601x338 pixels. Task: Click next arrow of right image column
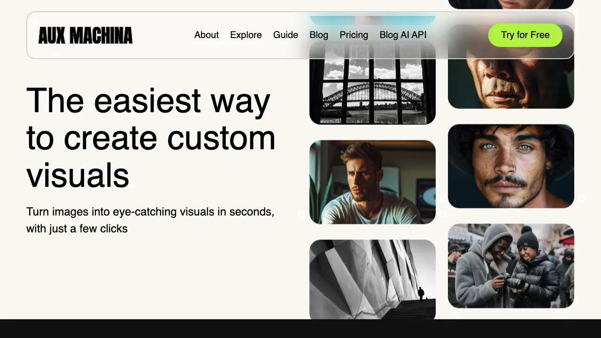tap(581, 199)
